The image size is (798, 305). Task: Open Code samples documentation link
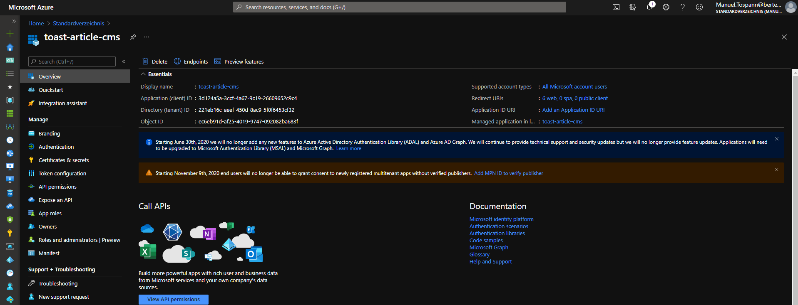coord(486,240)
